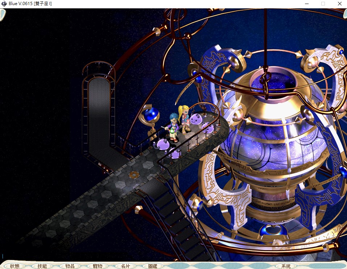Click the smiling purple slime pet
347x269 pixels.
pyautogui.click(x=196, y=119)
